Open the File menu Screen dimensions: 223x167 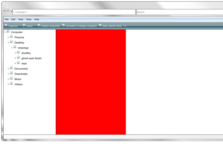[x=7, y=19]
